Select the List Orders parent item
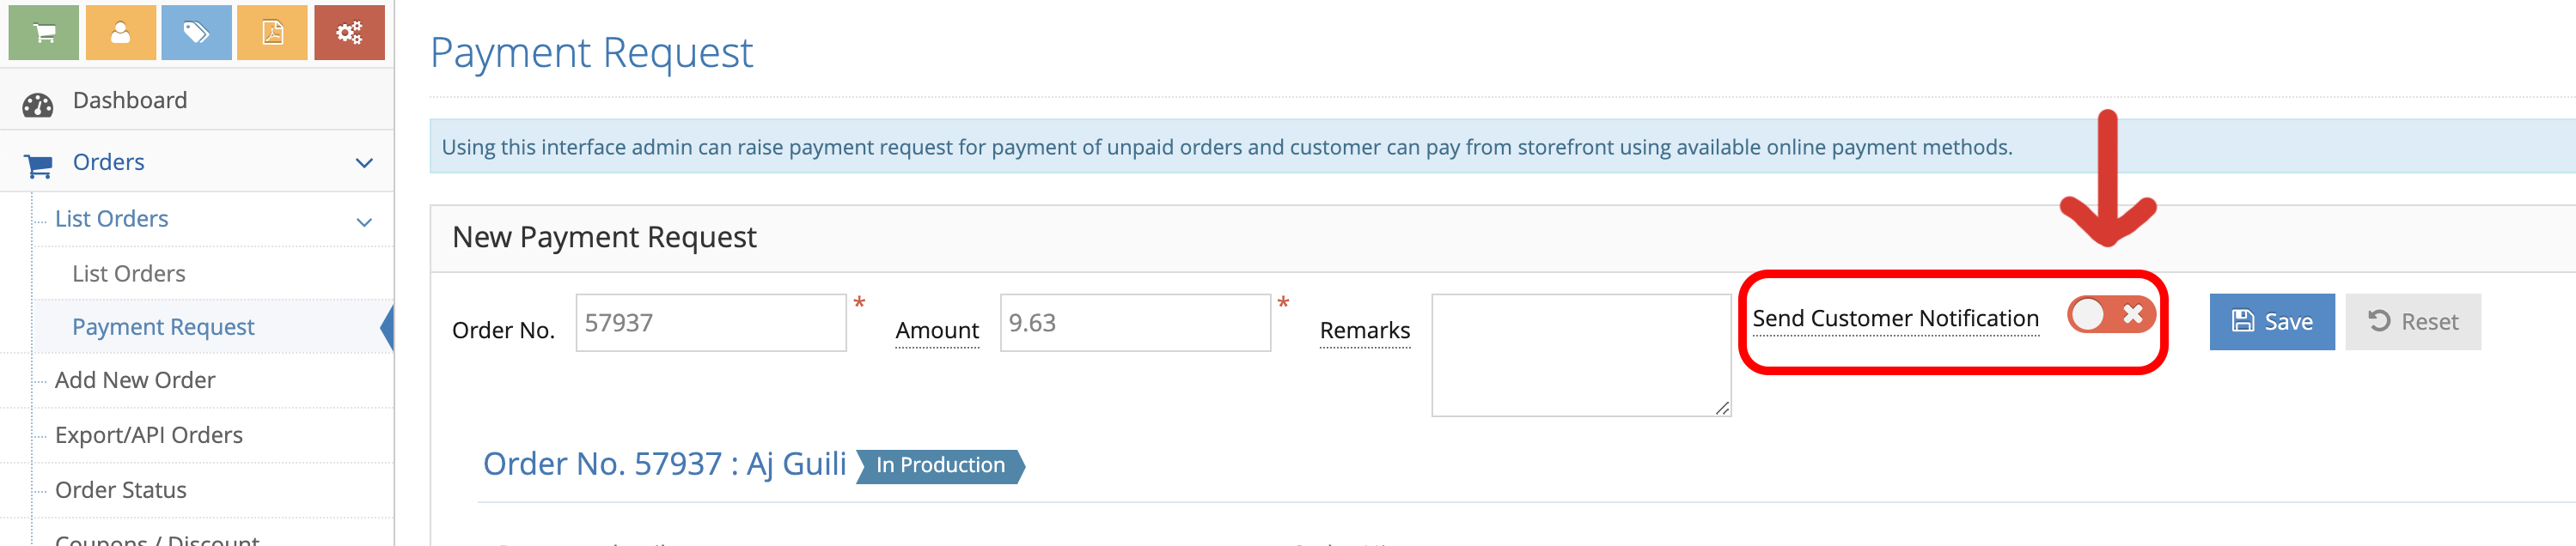Image resolution: width=2576 pixels, height=546 pixels. point(111,219)
